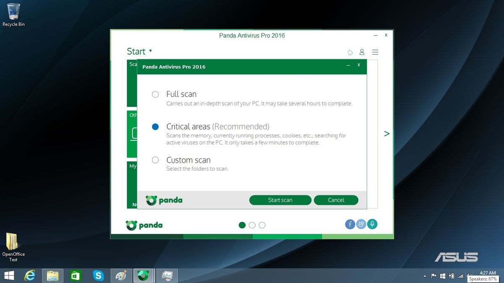The image size is (504, 283).
Task: Close the main Panda Antivirus window
Action: (x=386, y=35)
